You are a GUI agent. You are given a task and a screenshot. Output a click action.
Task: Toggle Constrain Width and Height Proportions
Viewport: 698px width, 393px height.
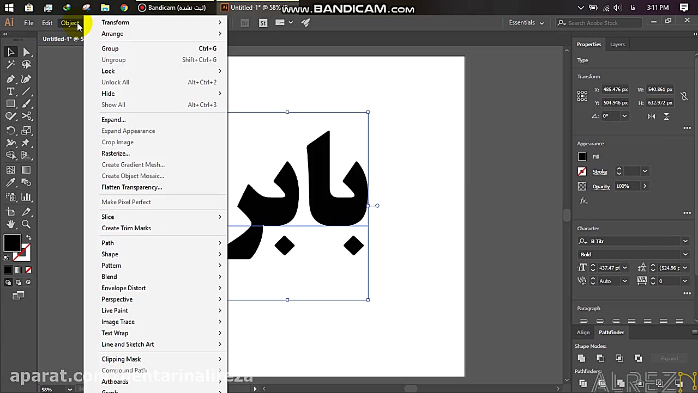point(684,96)
